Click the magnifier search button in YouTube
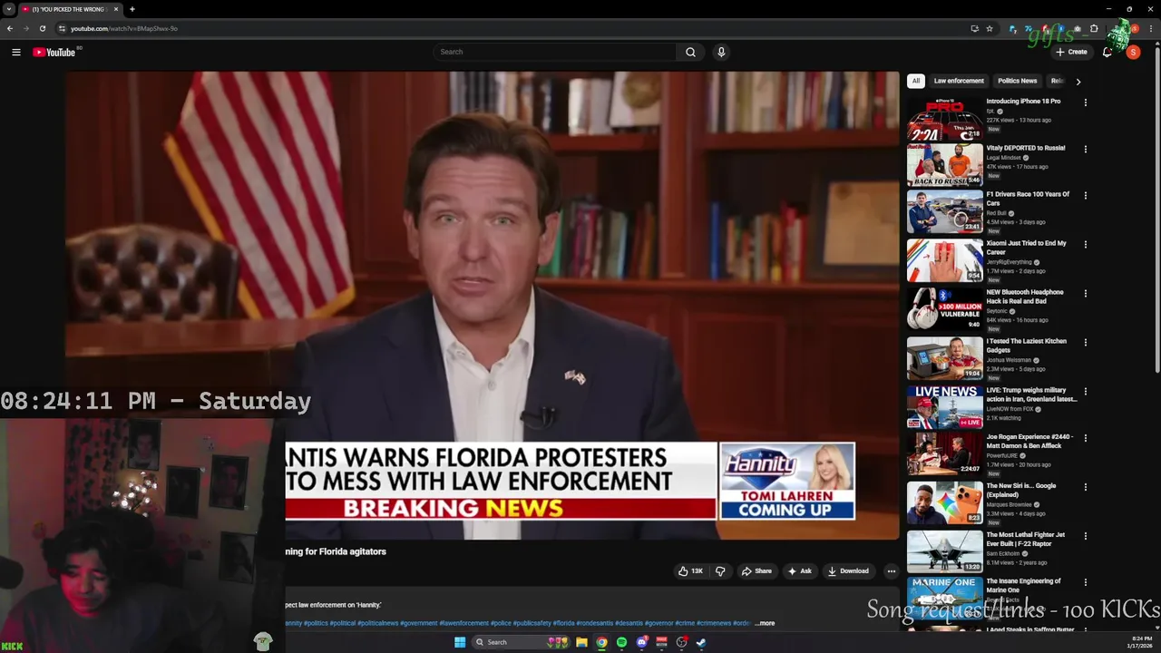 (690, 52)
